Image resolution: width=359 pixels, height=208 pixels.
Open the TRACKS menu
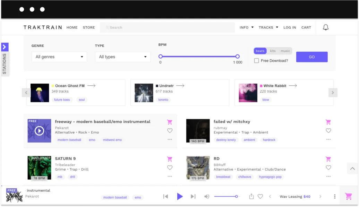pyautogui.click(x=268, y=27)
